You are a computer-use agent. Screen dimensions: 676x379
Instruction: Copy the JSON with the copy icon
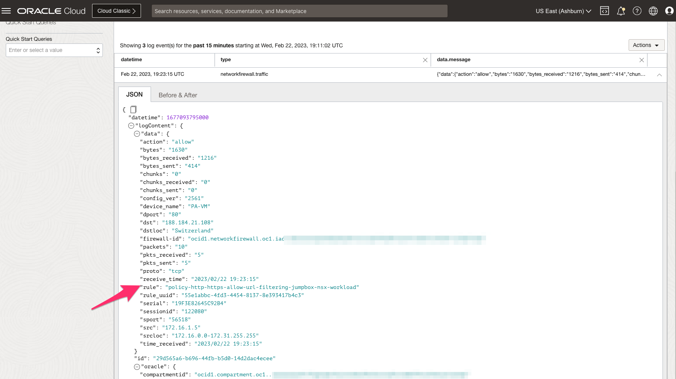tap(133, 109)
